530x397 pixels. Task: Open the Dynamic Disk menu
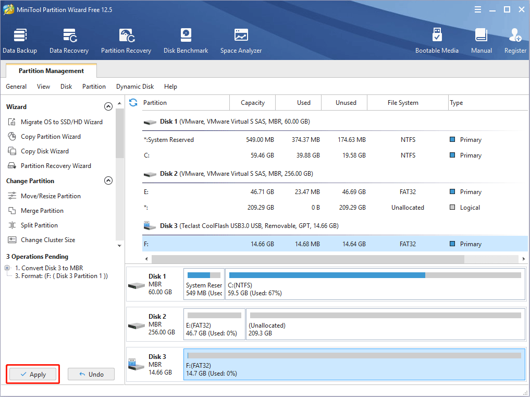tap(135, 87)
